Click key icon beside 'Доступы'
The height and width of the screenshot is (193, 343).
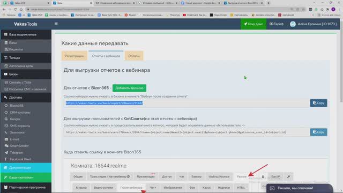pyautogui.click(x=5, y=98)
